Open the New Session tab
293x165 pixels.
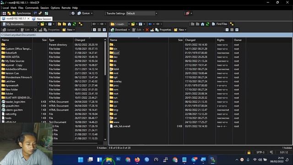[42, 19]
